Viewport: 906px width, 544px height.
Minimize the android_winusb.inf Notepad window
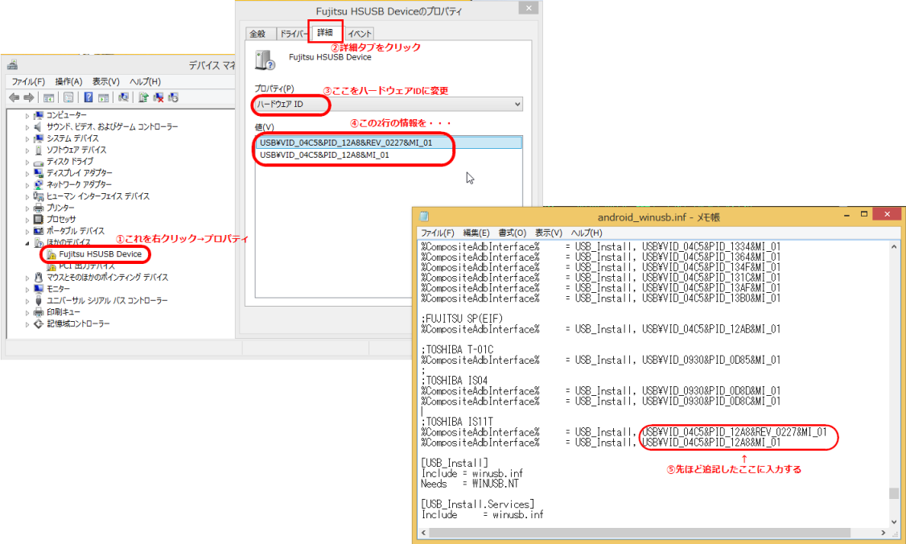[847, 215]
